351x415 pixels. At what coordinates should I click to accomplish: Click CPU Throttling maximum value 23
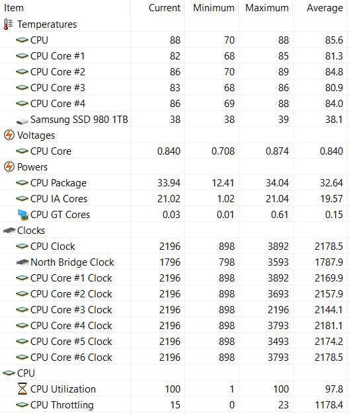click(283, 405)
